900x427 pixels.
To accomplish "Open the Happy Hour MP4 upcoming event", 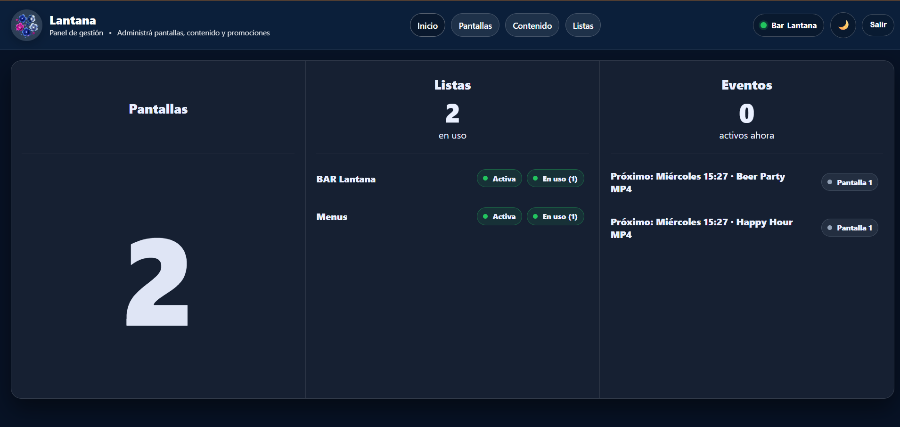I will 701,228.
